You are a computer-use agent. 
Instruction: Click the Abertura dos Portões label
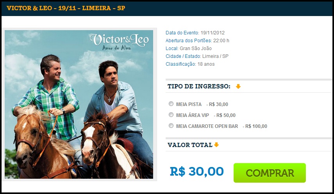[x=189, y=41]
